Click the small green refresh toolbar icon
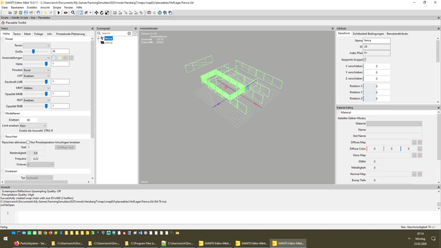 click(154, 12)
